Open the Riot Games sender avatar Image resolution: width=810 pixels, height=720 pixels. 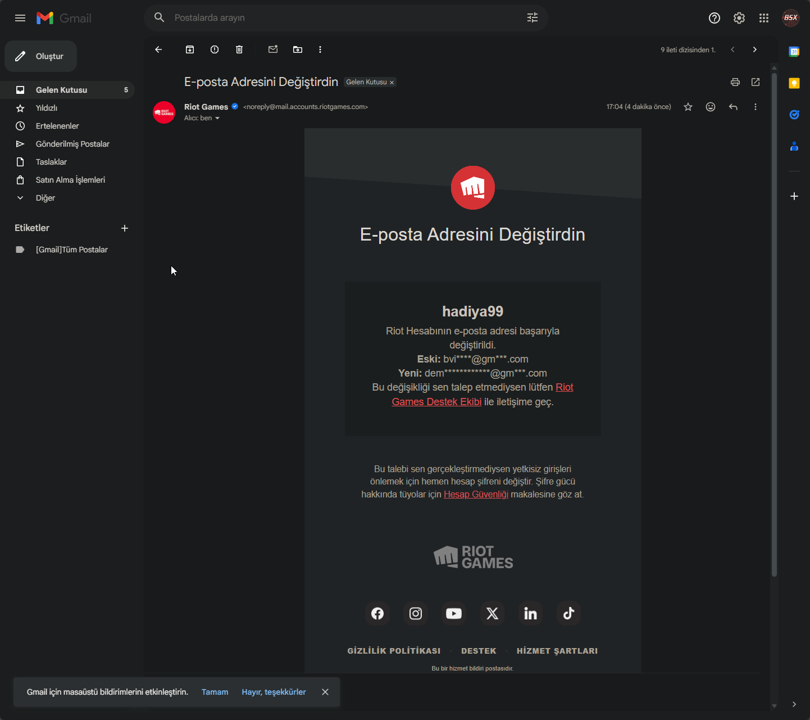tap(164, 112)
